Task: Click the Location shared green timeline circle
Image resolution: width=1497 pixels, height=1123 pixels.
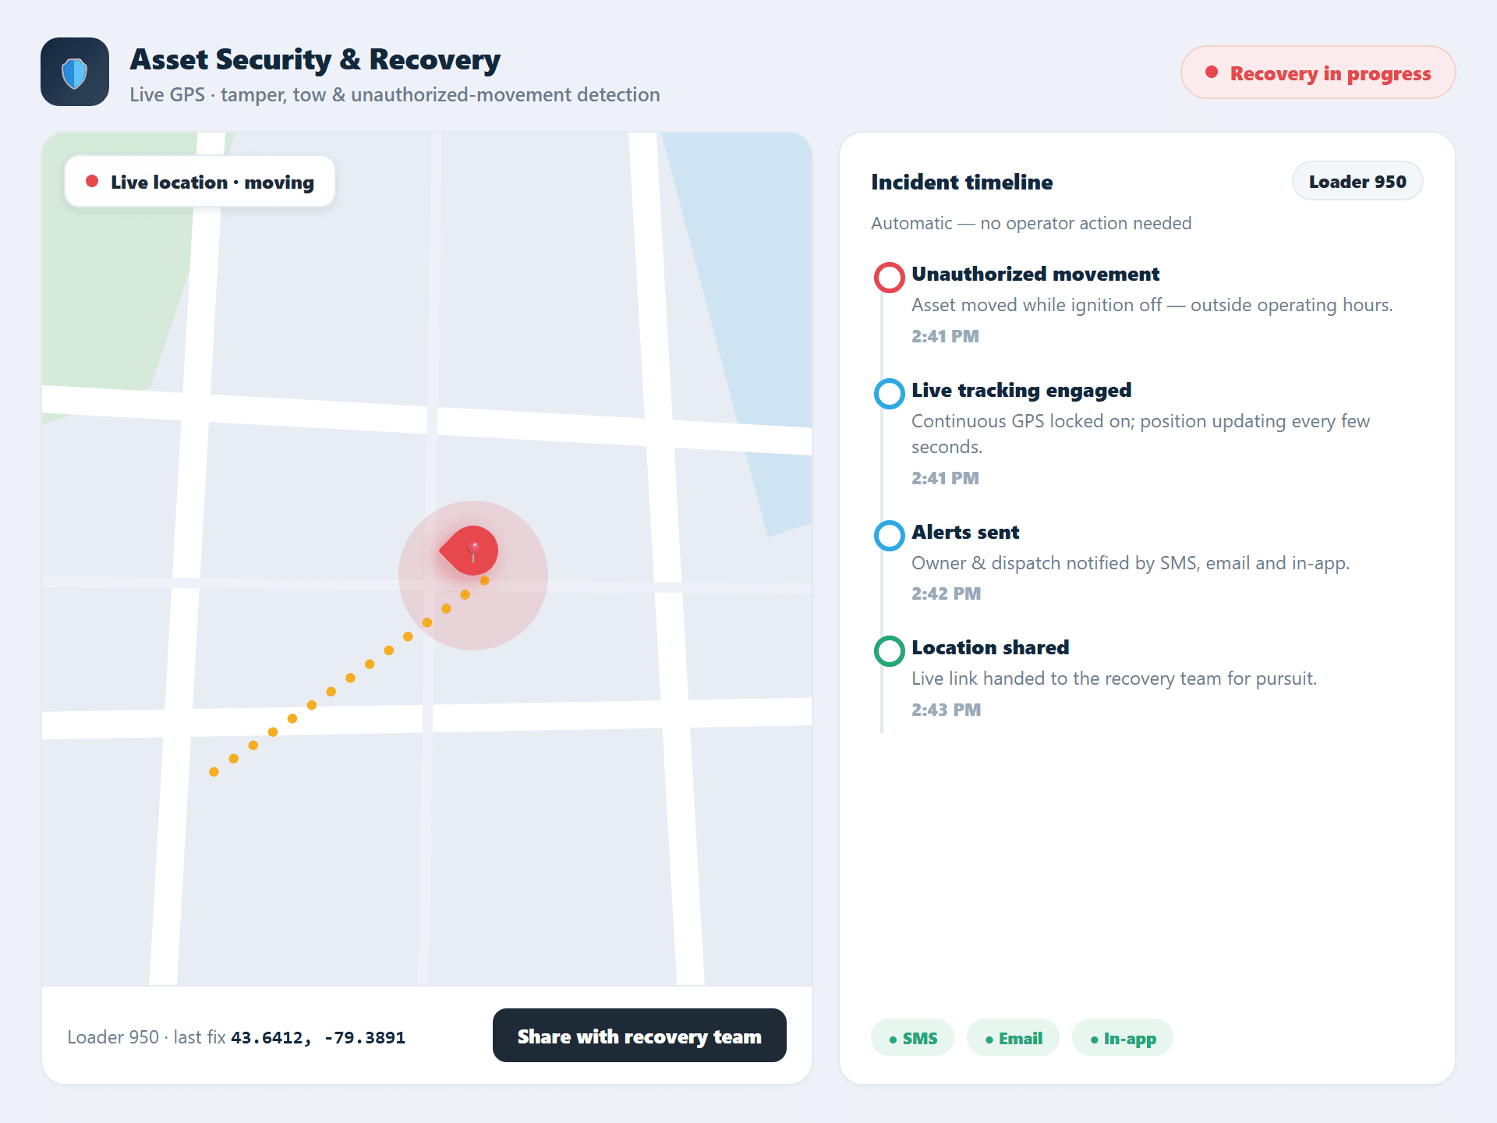Action: (x=889, y=651)
